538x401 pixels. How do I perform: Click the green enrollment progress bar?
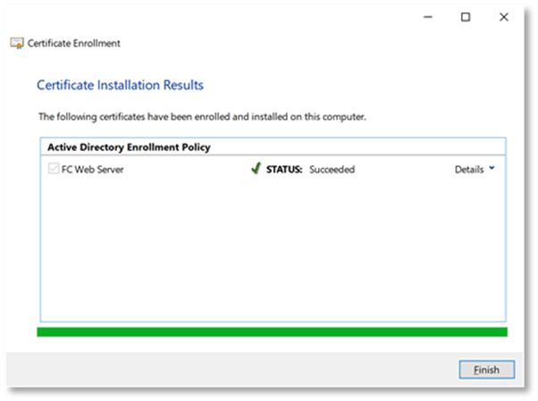272,332
